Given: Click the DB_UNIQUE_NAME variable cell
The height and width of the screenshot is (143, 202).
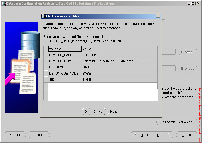Looking at the screenshot, I should point(65,74).
